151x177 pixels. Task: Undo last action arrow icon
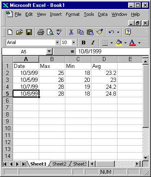(x=111, y=32)
